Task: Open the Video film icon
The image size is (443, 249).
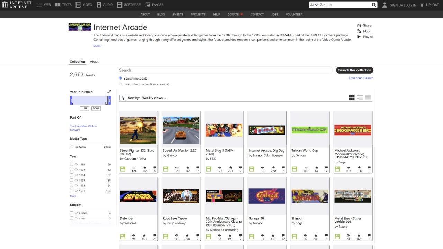Action: [79, 5]
